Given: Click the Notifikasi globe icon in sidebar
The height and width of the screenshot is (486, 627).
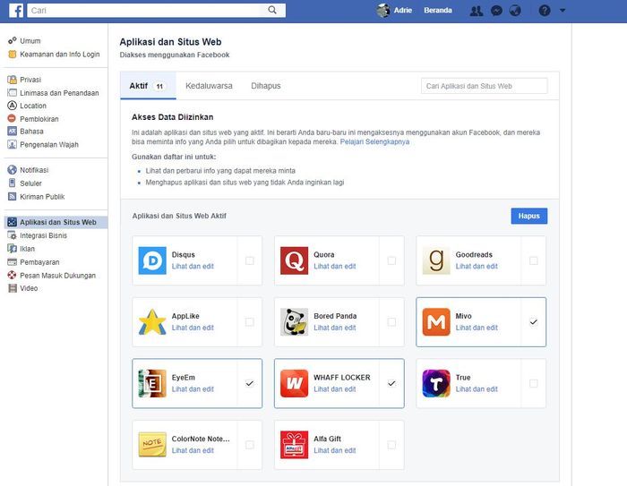Looking at the screenshot, I should [12, 170].
